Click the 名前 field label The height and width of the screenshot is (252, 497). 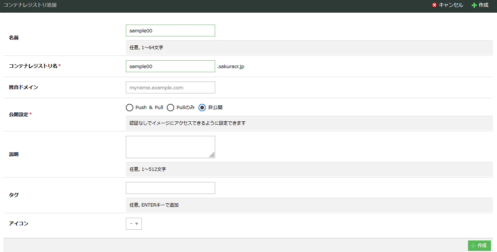click(x=14, y=38)
